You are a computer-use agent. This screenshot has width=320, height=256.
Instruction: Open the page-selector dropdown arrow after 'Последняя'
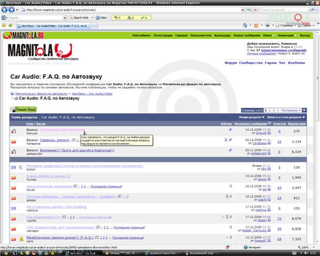tap(305, 110)
